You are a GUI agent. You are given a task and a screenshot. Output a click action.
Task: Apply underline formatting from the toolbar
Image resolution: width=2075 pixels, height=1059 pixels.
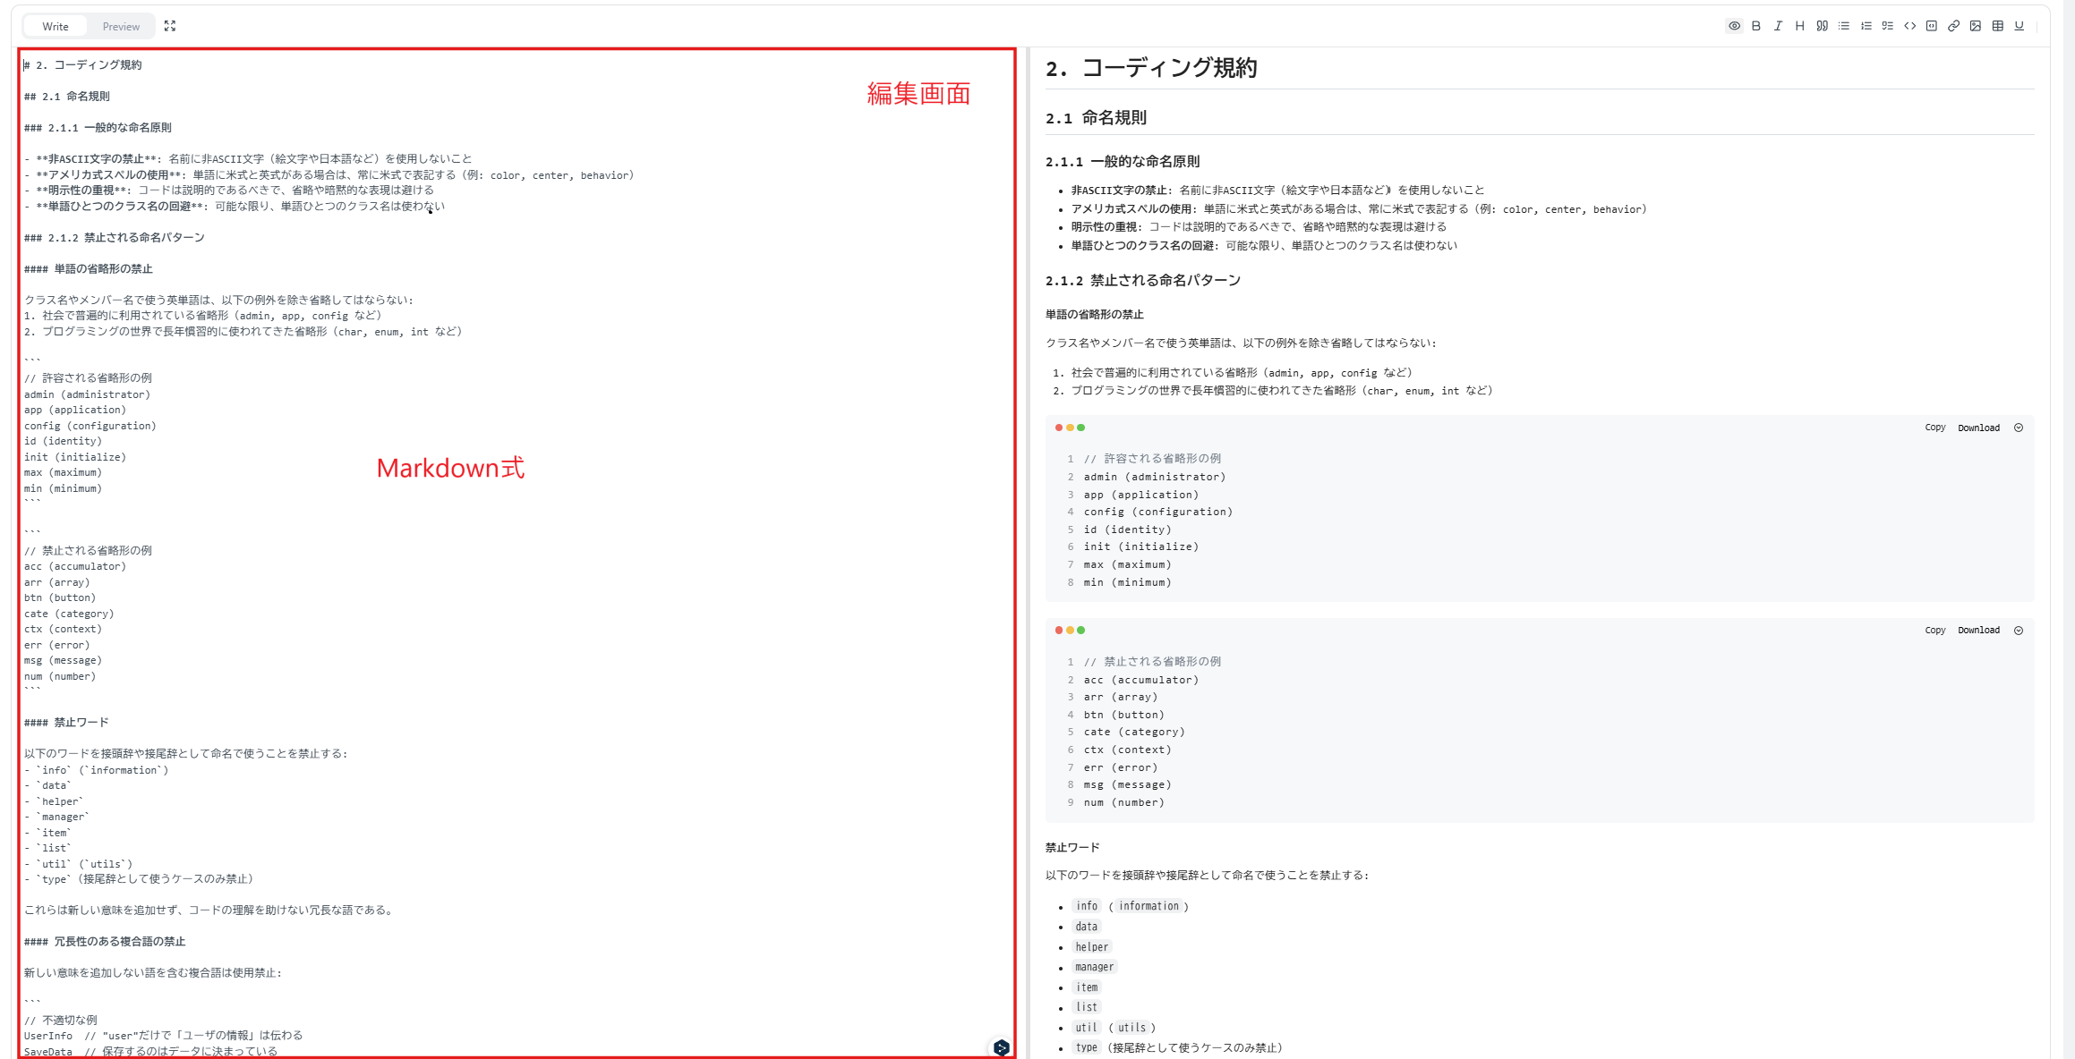(2019, 26)
